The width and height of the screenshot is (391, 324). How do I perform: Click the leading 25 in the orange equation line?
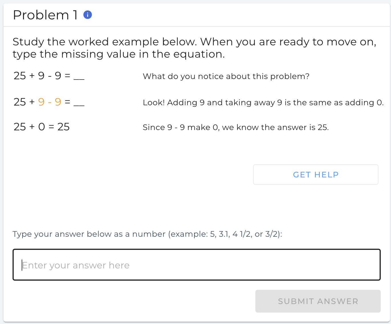coord(20,102)
